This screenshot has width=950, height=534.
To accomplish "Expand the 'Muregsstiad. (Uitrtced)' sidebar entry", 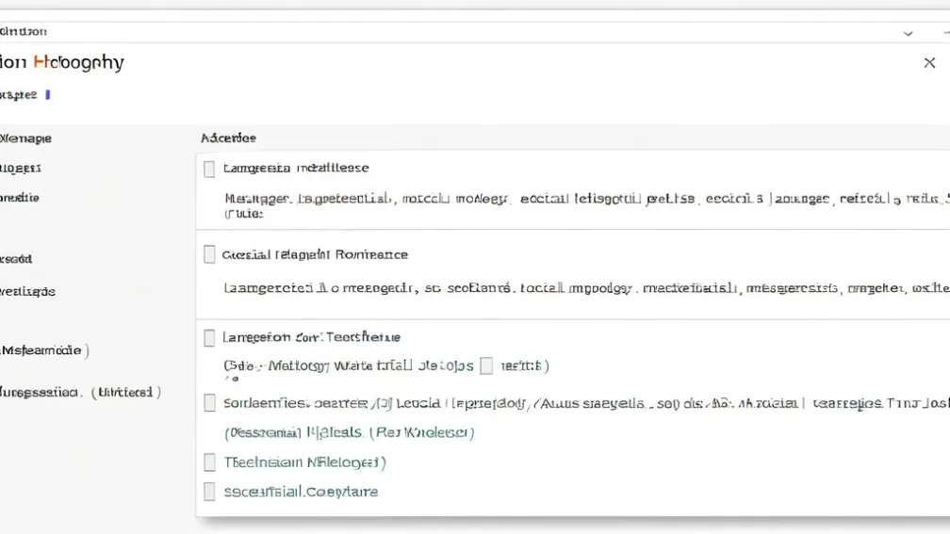I will tap(80, 391).
